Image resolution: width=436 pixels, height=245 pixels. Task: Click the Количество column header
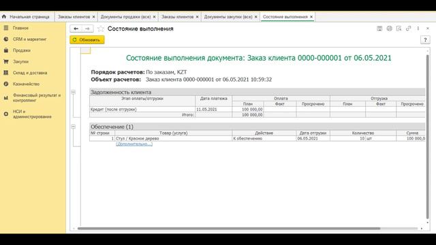pyautogui.click(x=363, y=133)
